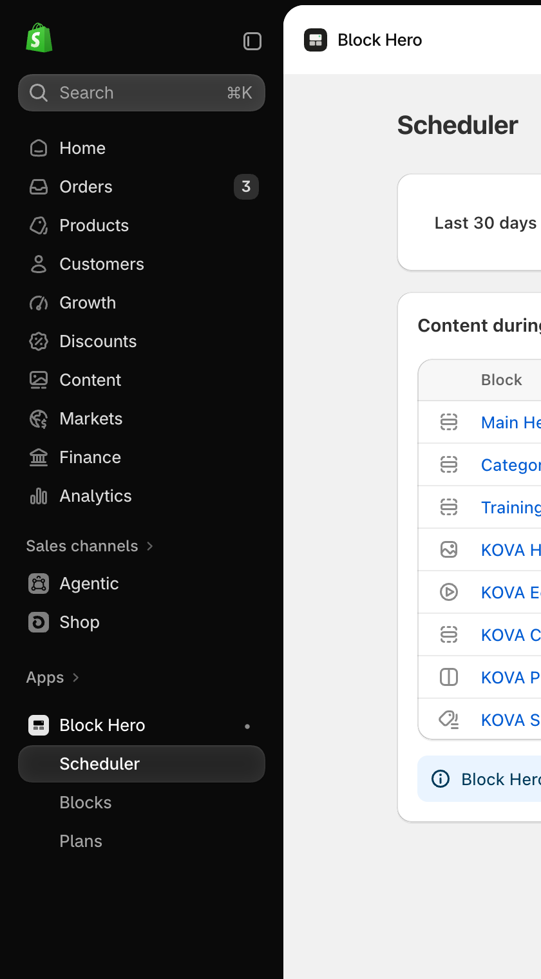Click the dot indicator beside Block Hero

click(247, 727)
